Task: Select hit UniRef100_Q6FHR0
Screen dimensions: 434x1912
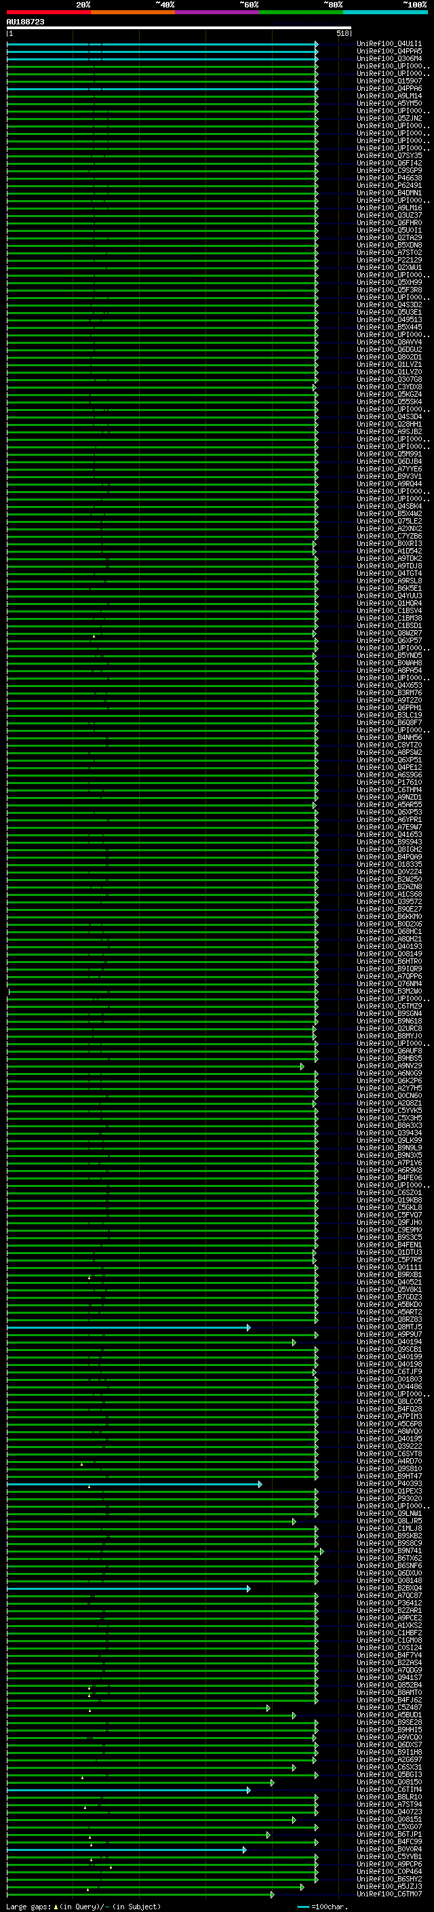Action: tap(389, 222)
